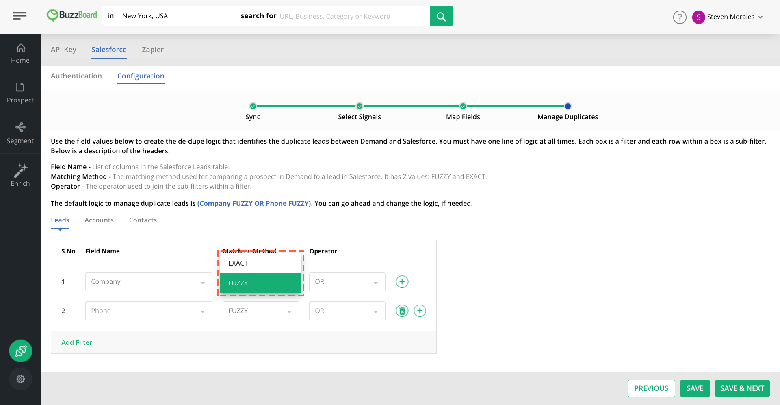Image resolution: width=780 pixels, height=405 pixels.
Task: Click the Company FUZZY OR Phone FUZZY text
Action: (x=255, y=203)
